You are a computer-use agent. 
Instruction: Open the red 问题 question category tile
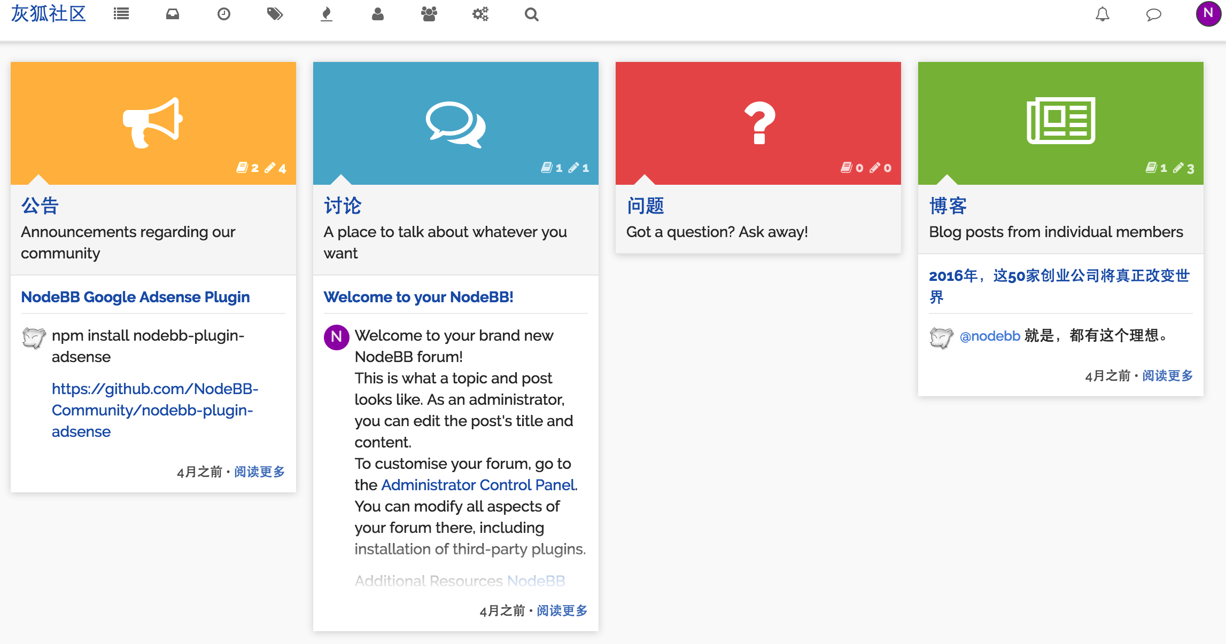[x=758, y=123]
